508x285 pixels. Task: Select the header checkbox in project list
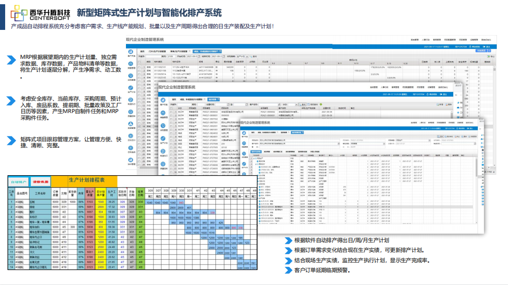tap(171, 108)
